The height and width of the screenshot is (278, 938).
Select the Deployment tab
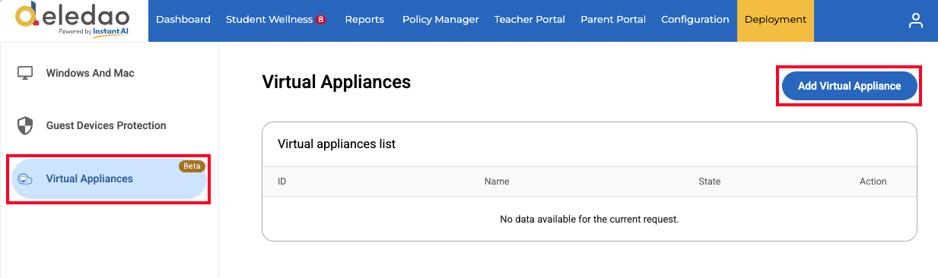(775, 20)
